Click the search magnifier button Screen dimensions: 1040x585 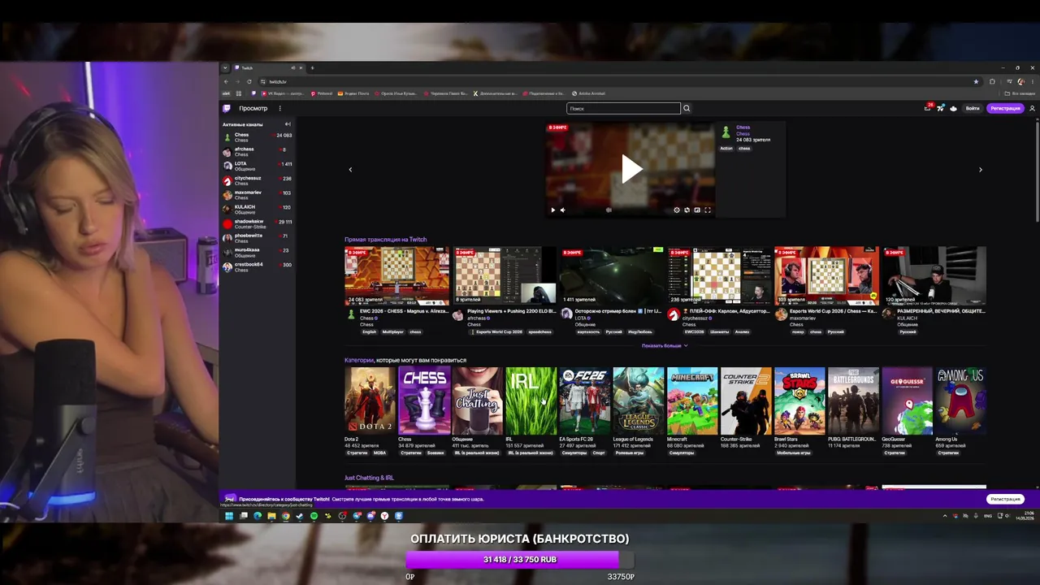click(x=687, y=108)
